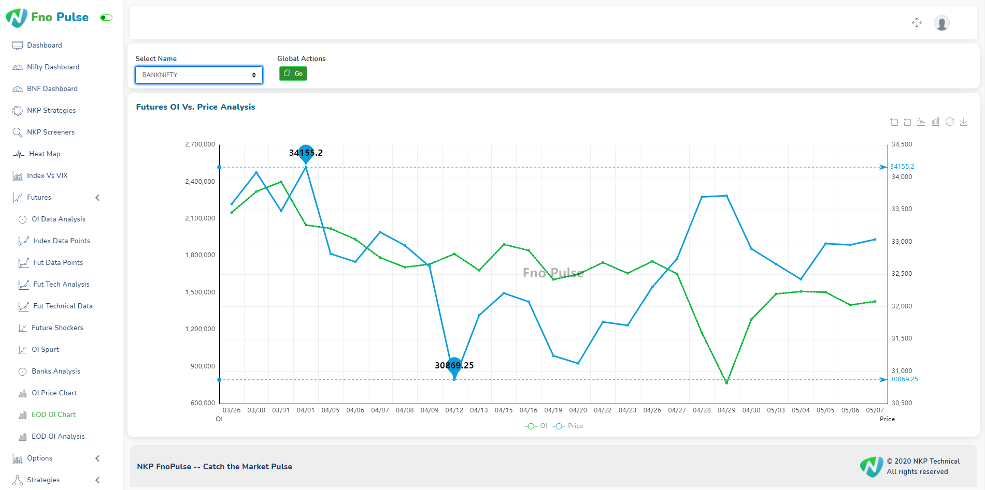Click the OI Price Chart bar icon
985x490 pixels.
23,393
